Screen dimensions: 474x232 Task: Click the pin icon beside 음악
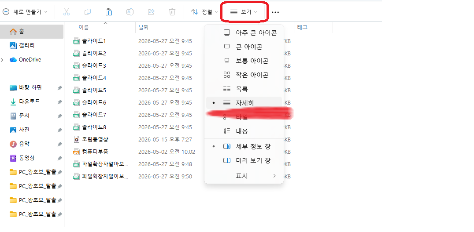point(59,145)
